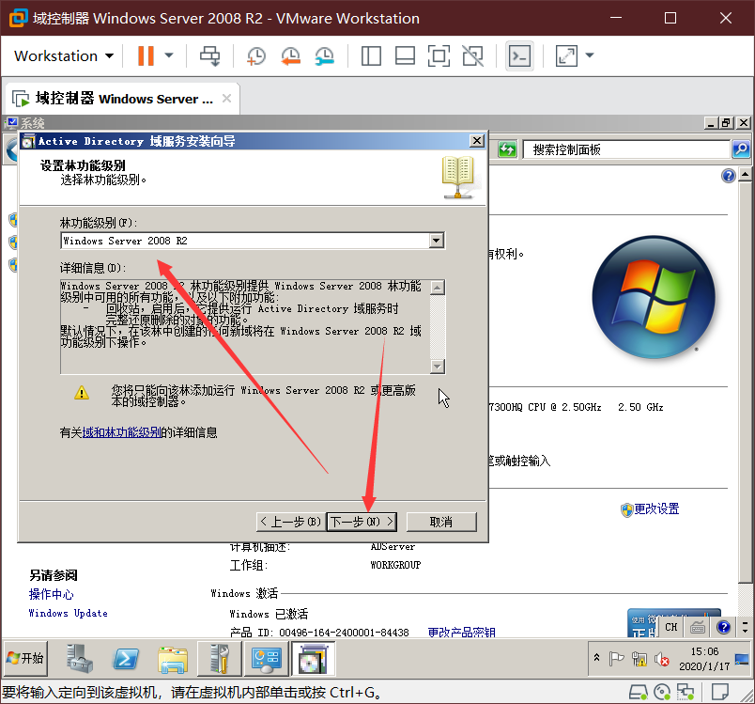Open Windows Explorer from taskbar
This screenshot has height=704, width=755.
pos(173,659)
